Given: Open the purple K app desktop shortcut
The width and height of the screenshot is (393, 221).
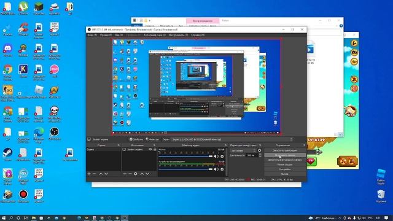Looking at the screenshot, I should (x=23, y=71).
